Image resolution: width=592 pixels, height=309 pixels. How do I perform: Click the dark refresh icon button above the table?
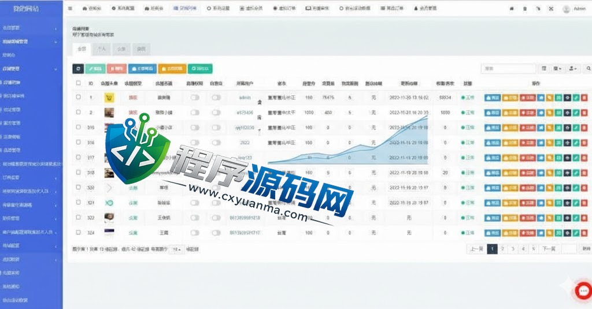tap(78, 69)
